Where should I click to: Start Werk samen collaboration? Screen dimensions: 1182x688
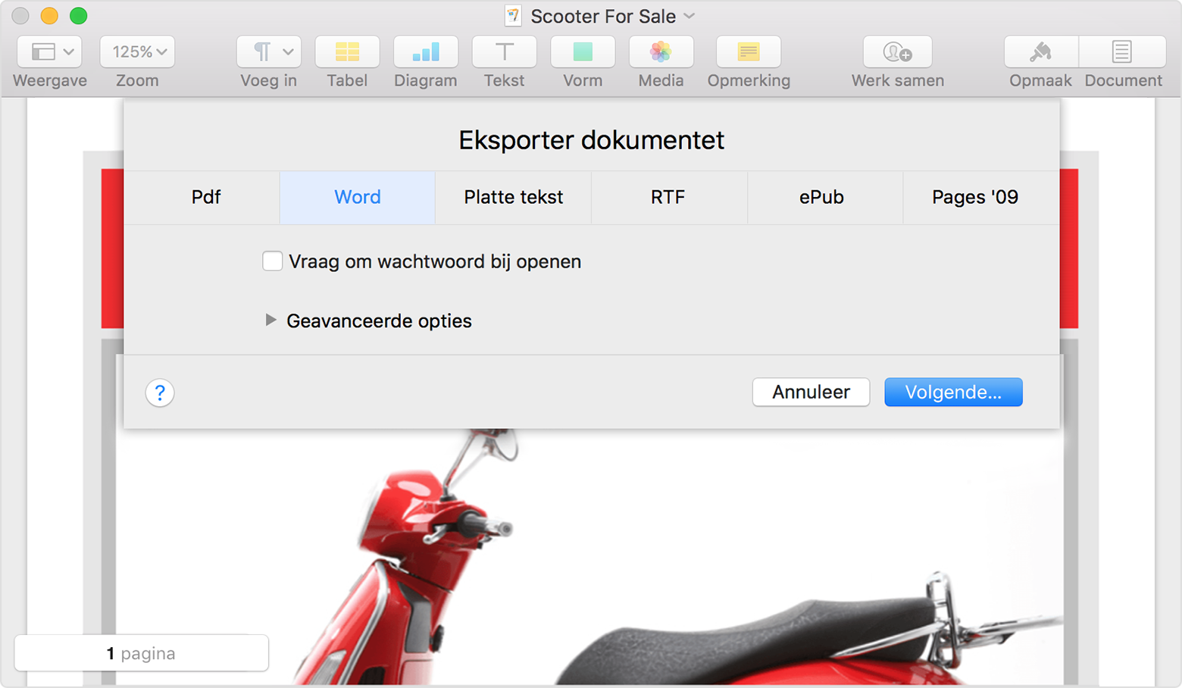pyautogui.click(x=897, y=52)
